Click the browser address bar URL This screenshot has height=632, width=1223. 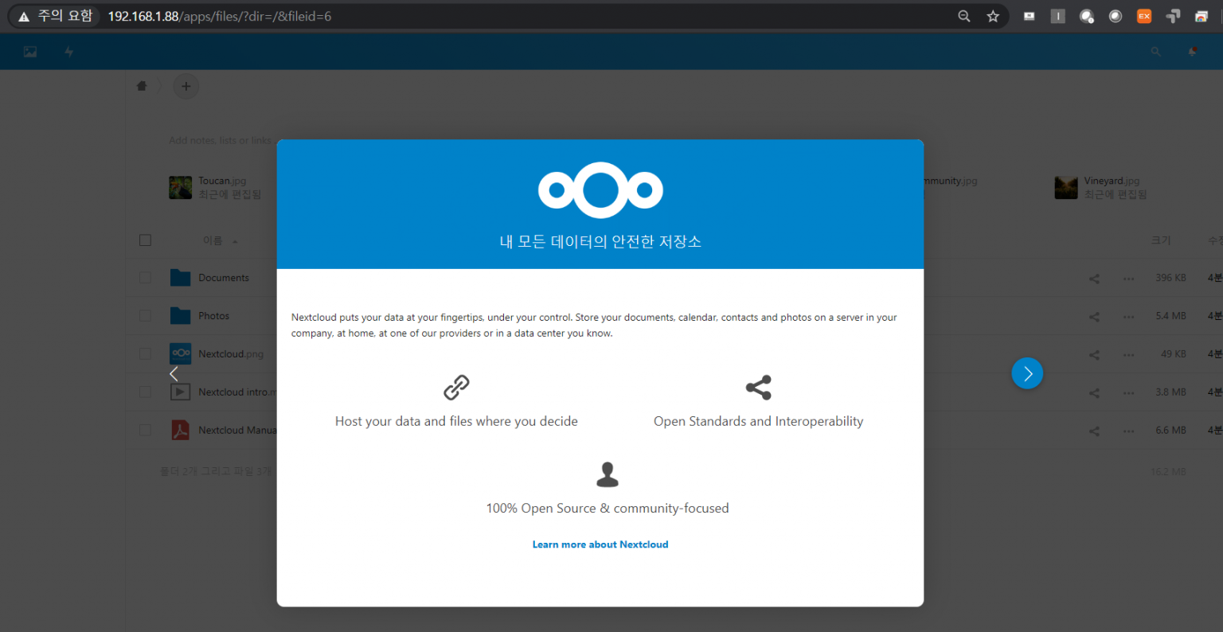[x=220, y=16]
